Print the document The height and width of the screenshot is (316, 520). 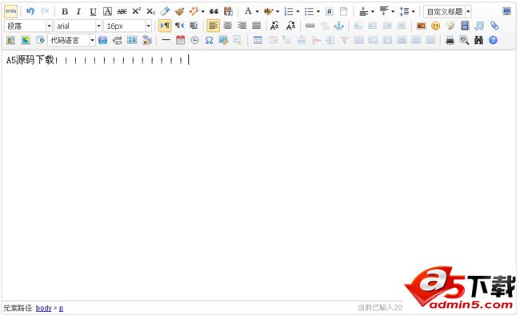tap(450, 40)
